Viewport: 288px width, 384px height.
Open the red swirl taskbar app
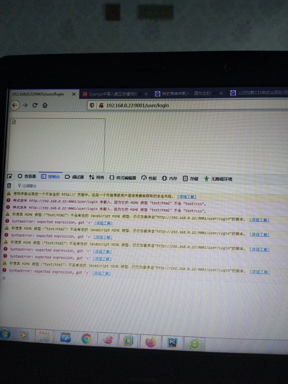click(108, 340)
